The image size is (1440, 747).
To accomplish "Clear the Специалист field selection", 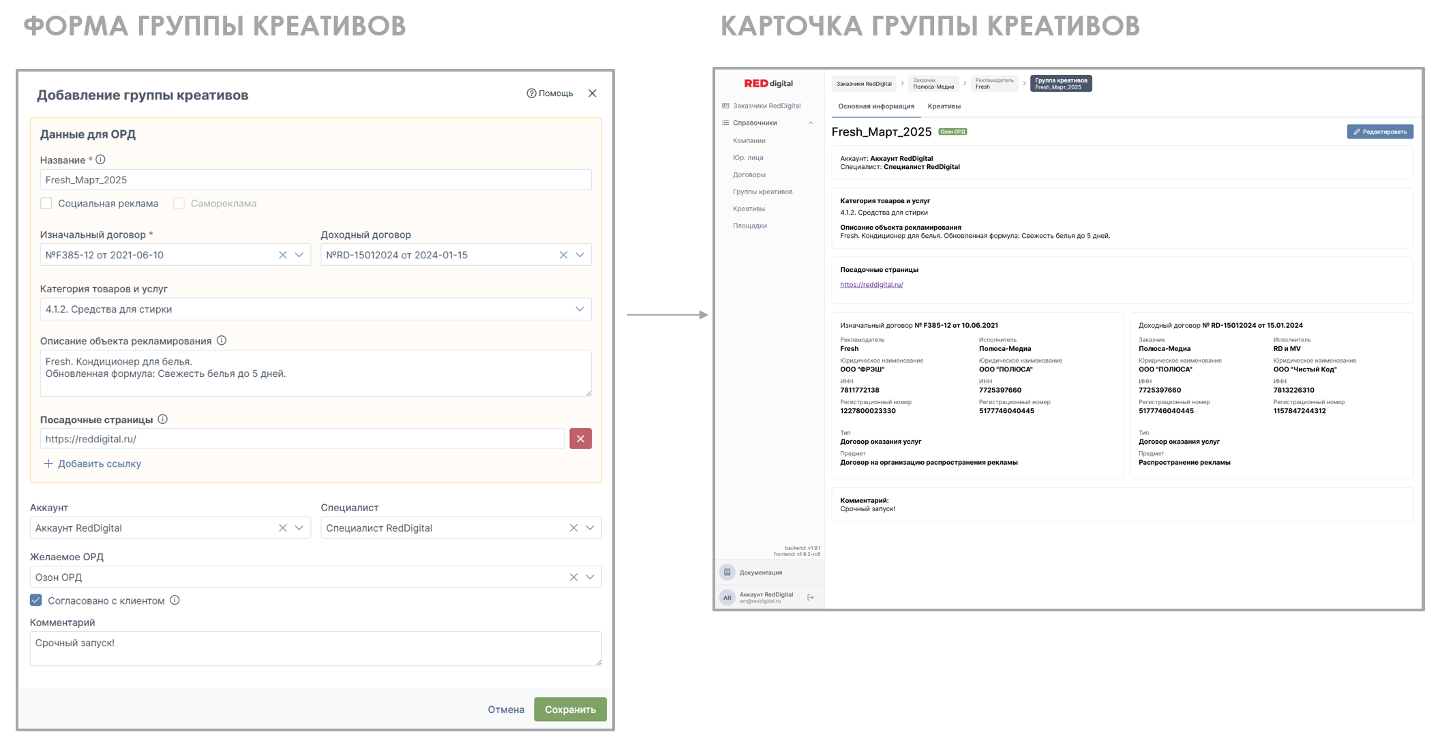I will click(573, 528).
